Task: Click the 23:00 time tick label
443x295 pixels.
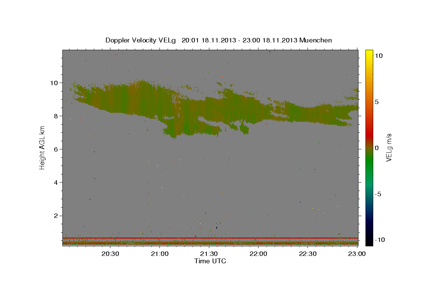Action: [357, 254]
